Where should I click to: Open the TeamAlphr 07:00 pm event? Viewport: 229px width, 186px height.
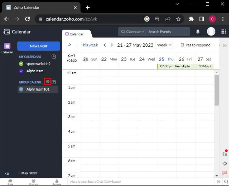pyautogui.click(x=186, y=66)
